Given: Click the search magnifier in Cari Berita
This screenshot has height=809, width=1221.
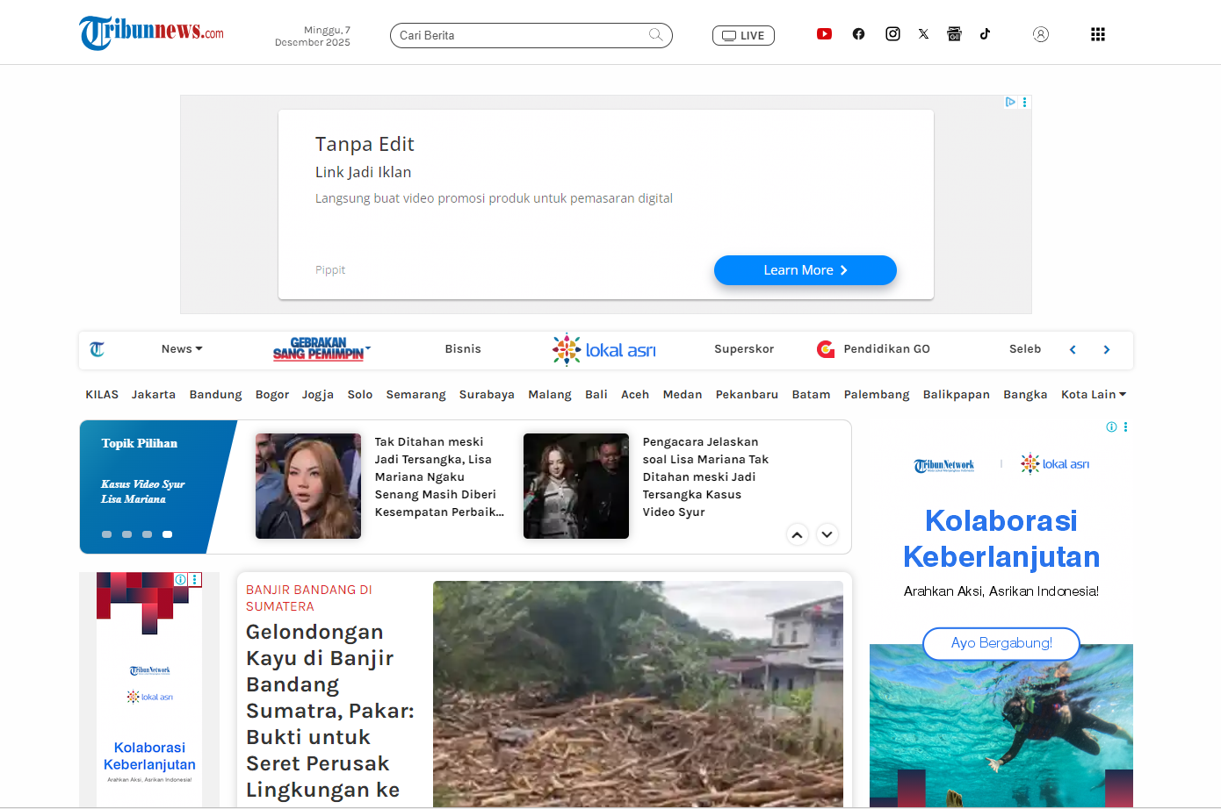Looking at the screenshot, I should pos(655,35).
